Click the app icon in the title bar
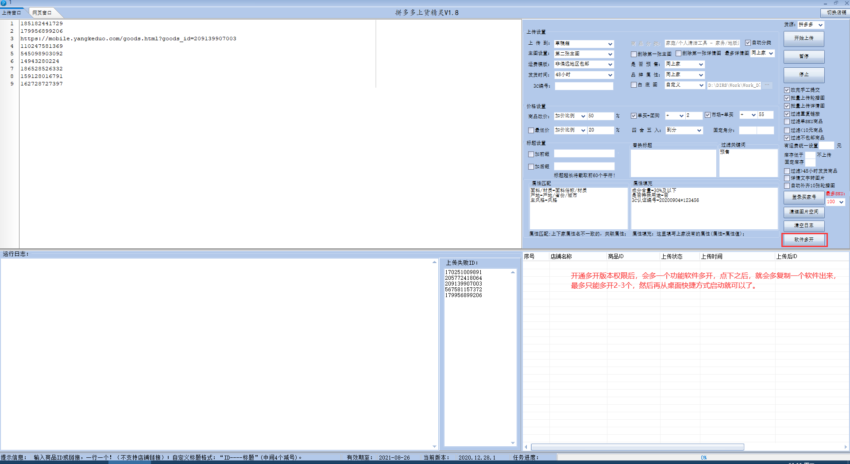Viewport: 850px width, 464px height. click(4, 3)
